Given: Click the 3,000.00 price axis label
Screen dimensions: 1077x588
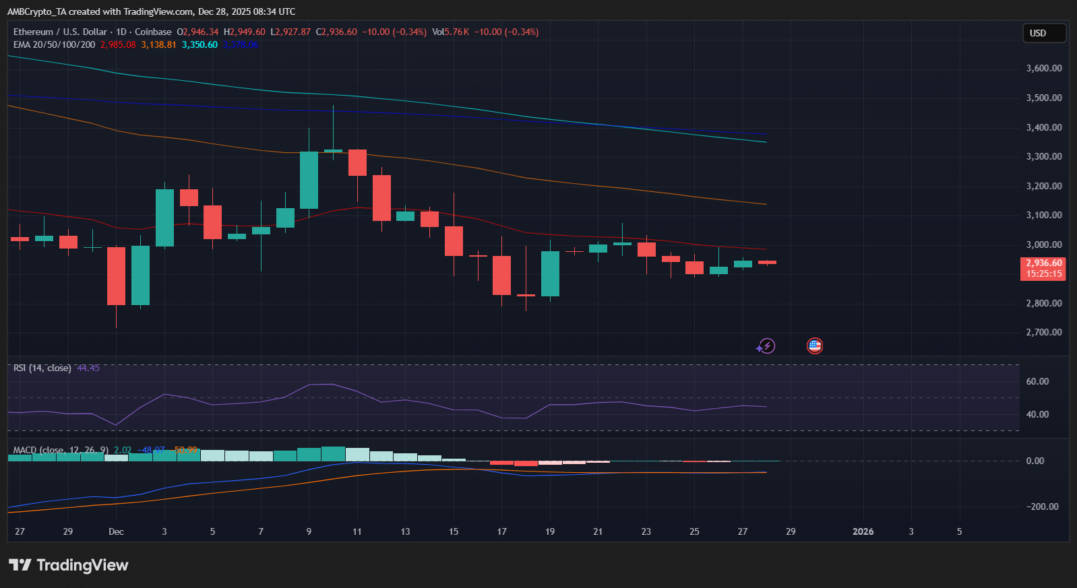Looking at the screenshot, I should click(x=1044, y=244).
